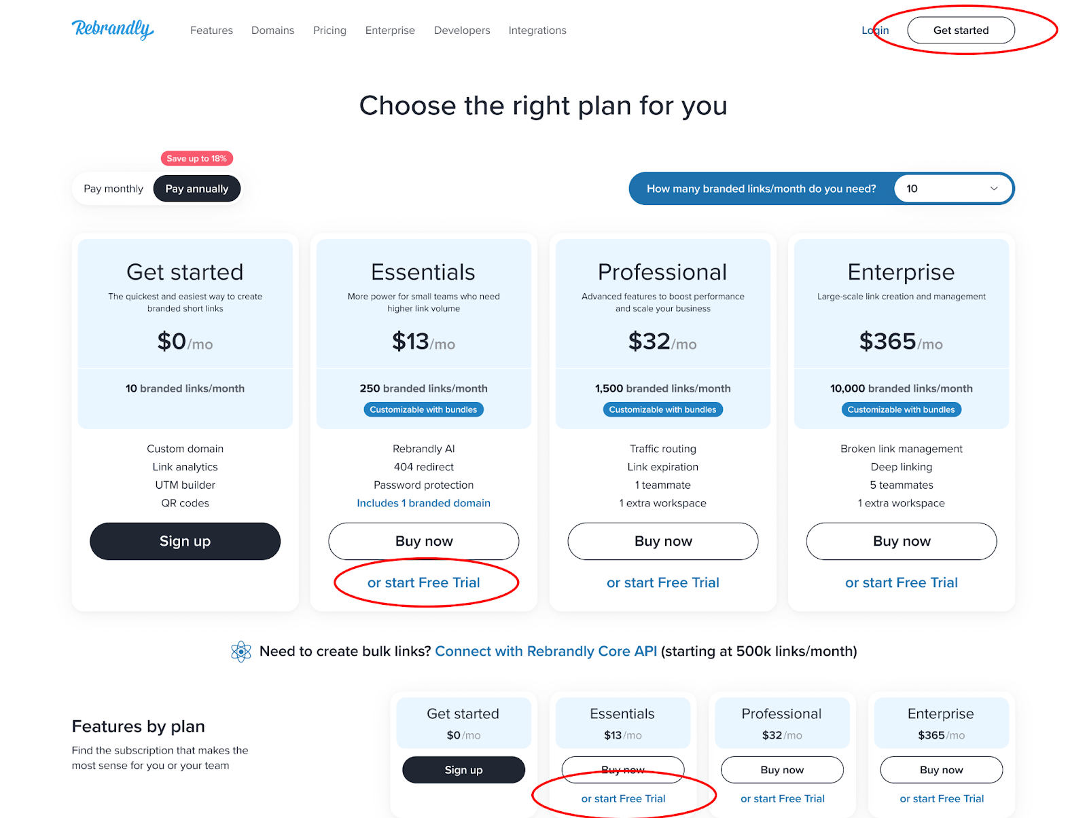
Task: Click Includes 1 branded domain link
Action: pyautogui.click(x=424, y=503)
